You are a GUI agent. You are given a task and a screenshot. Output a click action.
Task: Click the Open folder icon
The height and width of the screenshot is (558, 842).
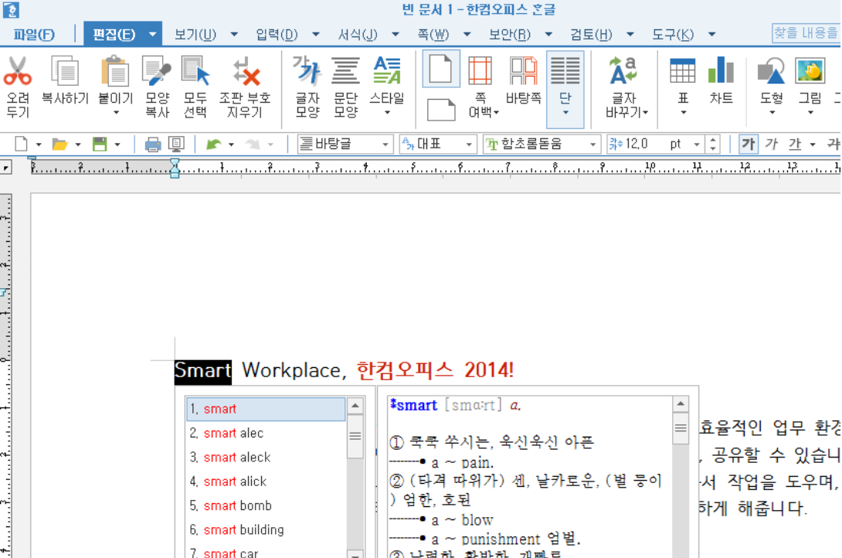59,144
